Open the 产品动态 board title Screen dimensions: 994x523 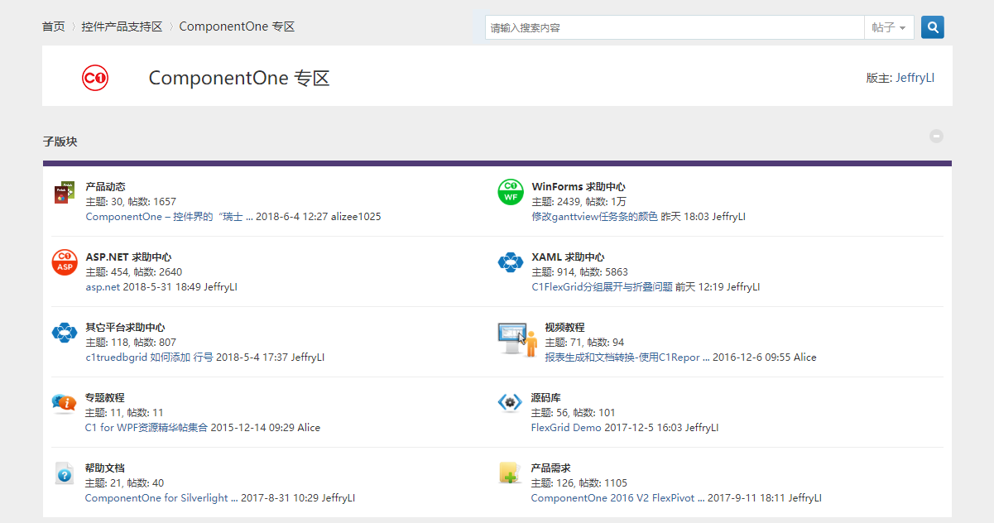106,187
